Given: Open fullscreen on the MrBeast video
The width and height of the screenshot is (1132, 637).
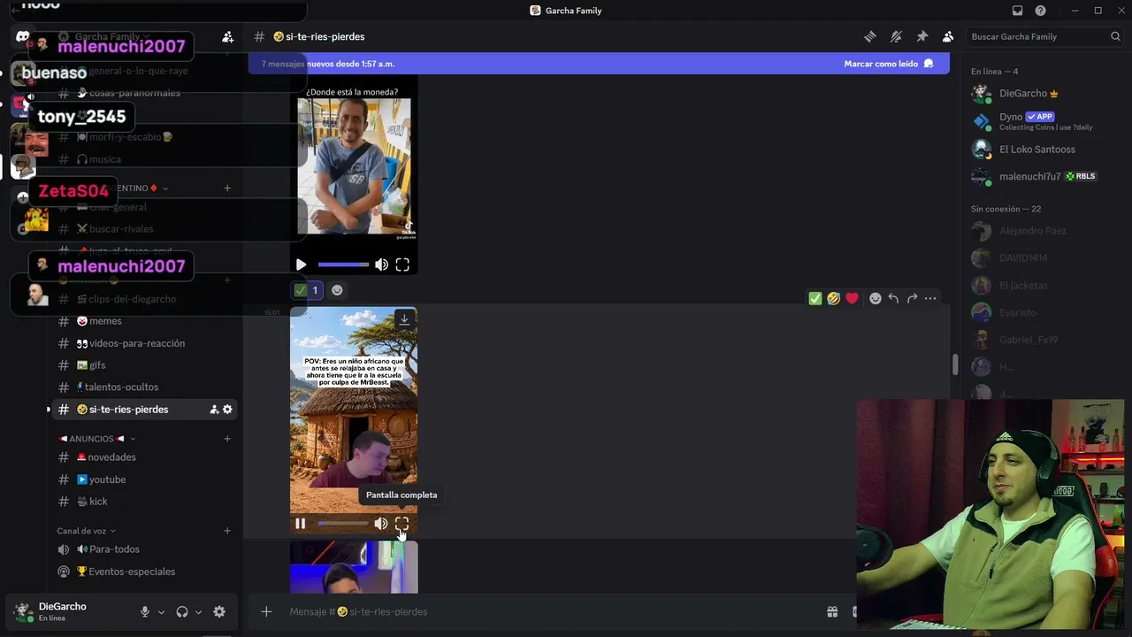Looking at the screenshot, I should pos(402,524).
